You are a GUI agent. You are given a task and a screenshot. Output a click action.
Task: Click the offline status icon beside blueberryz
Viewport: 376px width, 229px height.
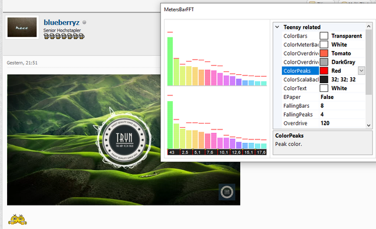pyautogui.click(x=84, y=22)
